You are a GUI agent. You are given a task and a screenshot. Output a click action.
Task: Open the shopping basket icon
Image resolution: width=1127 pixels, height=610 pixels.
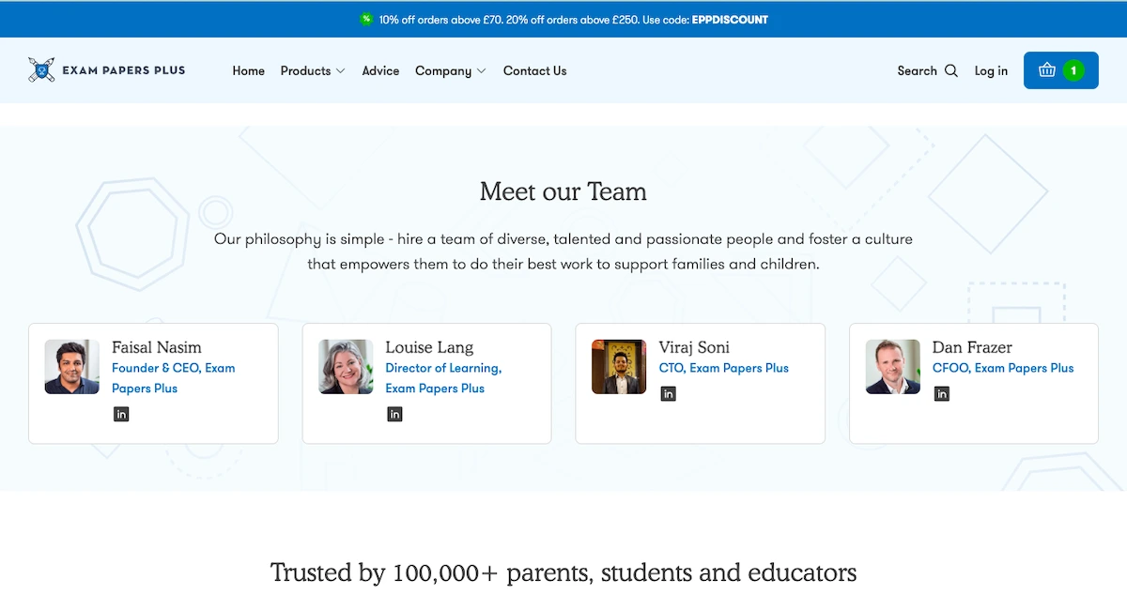click(1047, 70)
